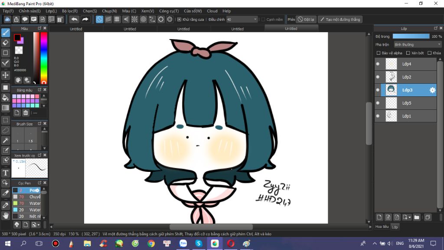Open the Công cụ(T) menu
Viewport: 444px width, 250px height.
click(169, 11)
